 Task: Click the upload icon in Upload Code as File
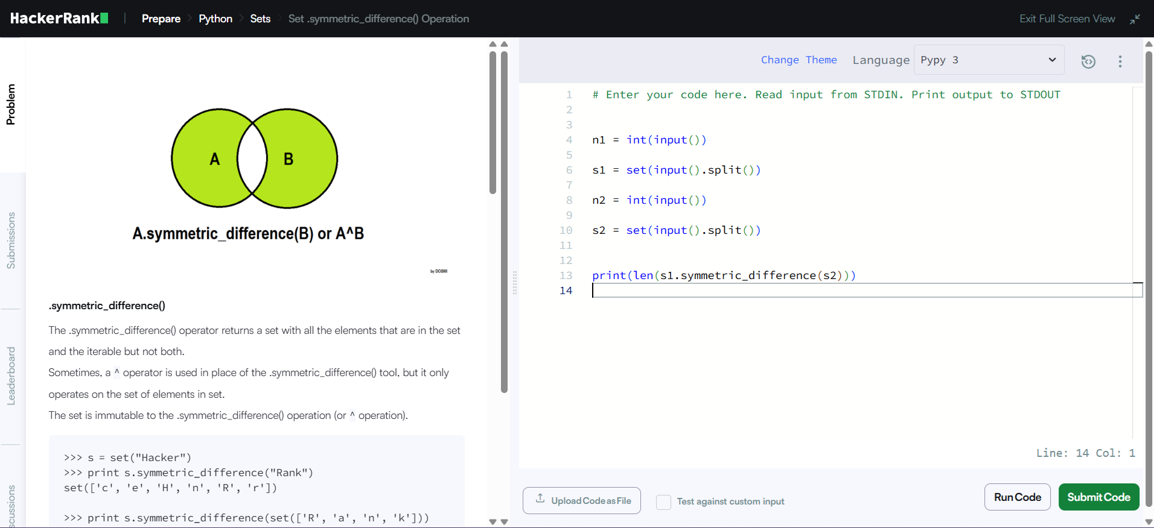540,499
